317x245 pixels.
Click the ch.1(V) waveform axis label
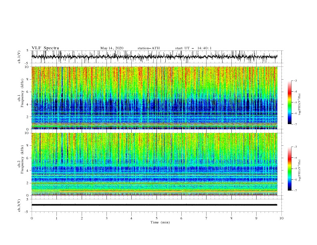19,57
